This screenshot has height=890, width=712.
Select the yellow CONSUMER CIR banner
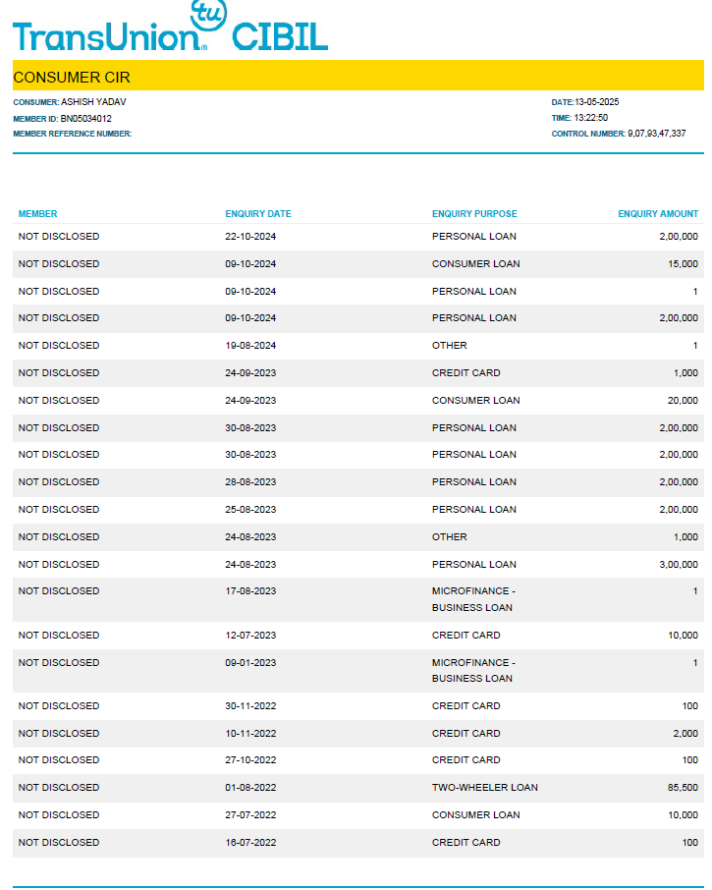tap(357, 77)
